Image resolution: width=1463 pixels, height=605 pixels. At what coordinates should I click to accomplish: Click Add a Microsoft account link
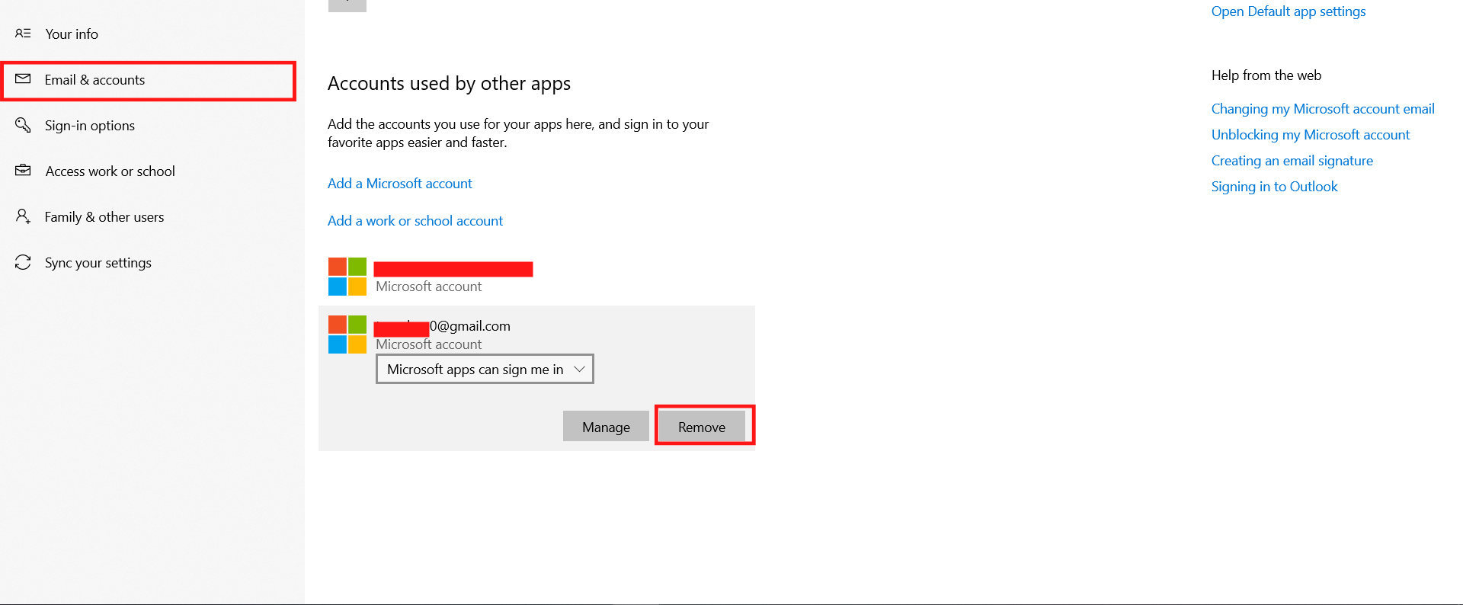pyautogui.click(x=400, y=184)
